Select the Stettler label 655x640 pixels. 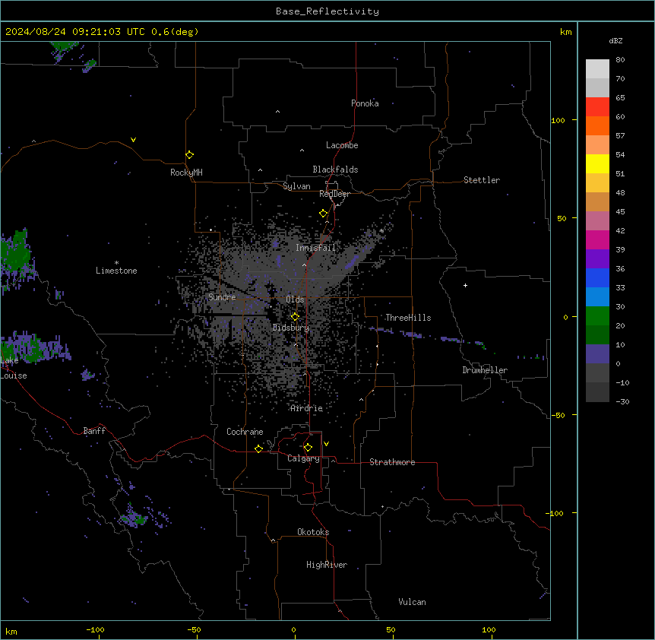482,180
